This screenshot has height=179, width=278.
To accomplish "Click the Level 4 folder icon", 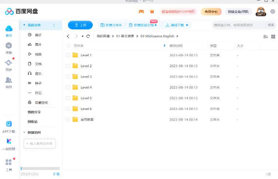I will (x=75, y=87).
